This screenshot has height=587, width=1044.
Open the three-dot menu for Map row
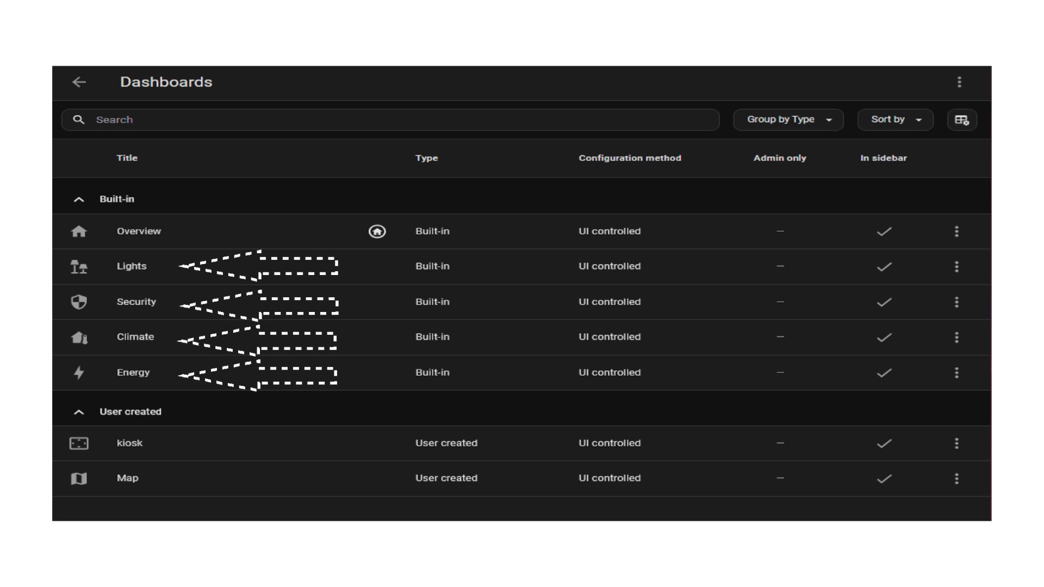coord(956,479)
